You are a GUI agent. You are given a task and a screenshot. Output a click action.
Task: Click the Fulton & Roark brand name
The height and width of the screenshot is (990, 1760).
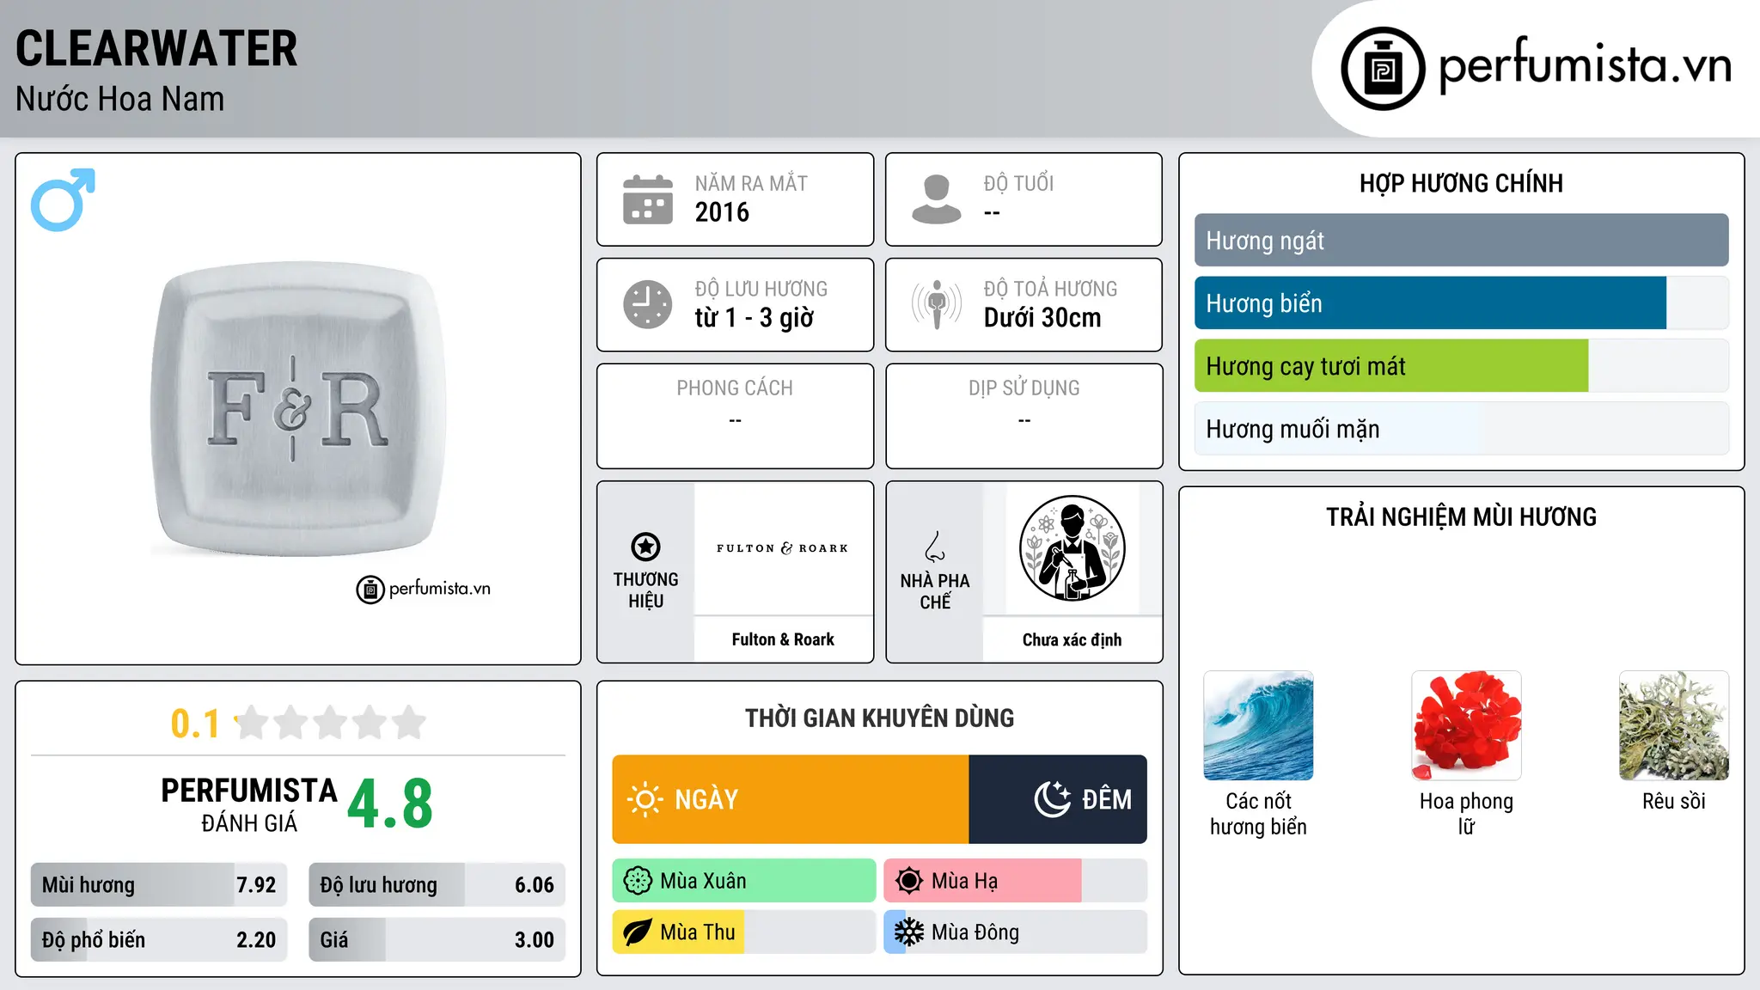click(783, 639)
